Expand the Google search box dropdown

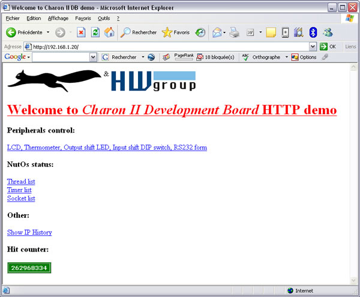(x=93, y=57)
